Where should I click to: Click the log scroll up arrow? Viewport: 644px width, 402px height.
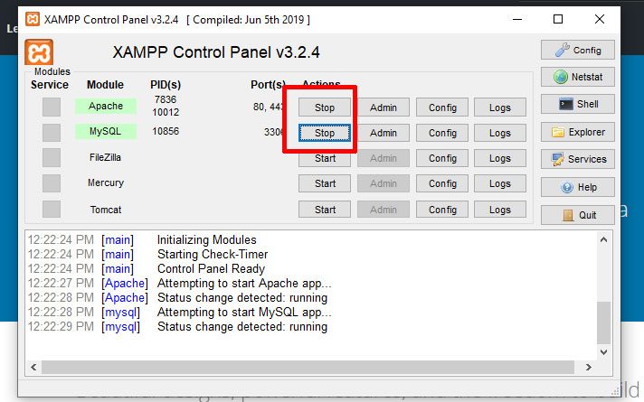pyautogui.click(x=604, y=239)
